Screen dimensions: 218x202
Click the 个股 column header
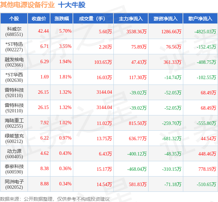point(14,19)
